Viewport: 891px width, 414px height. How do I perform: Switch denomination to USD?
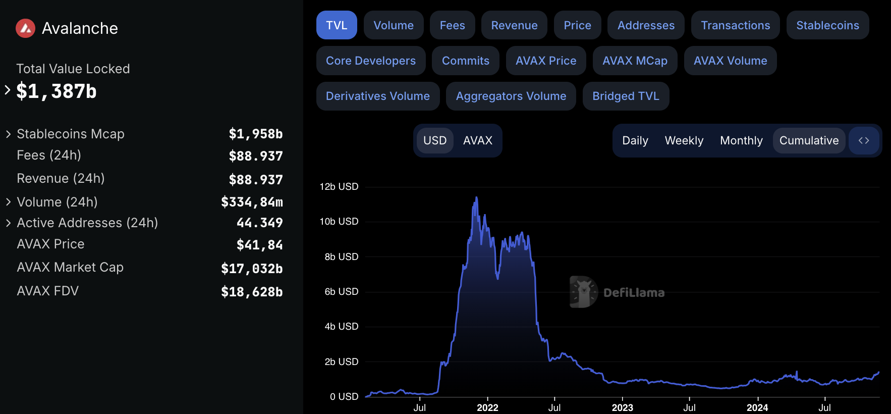pos(435,140)
